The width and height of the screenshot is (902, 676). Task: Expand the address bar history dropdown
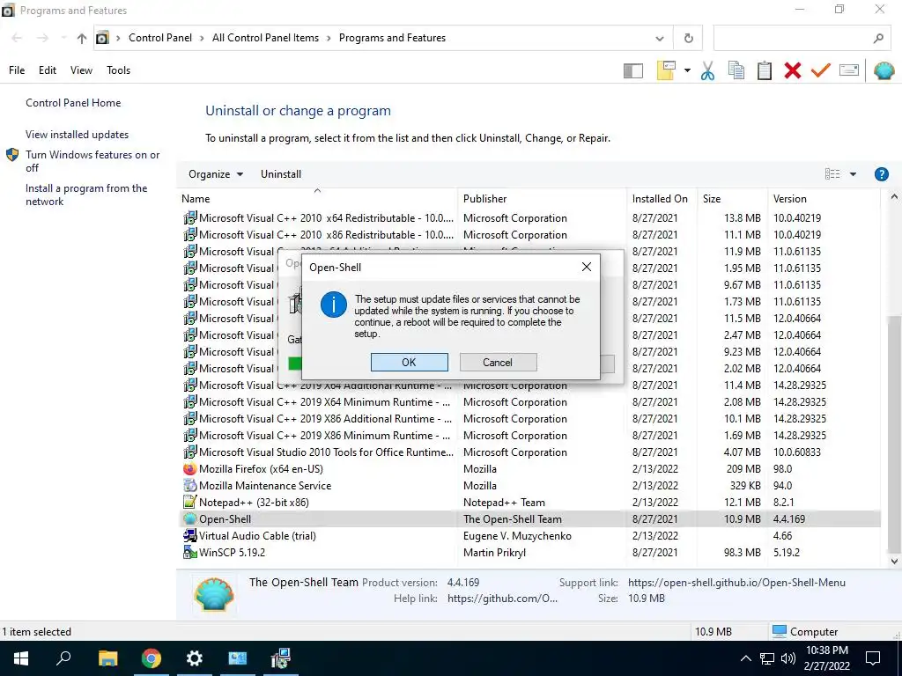660,39
